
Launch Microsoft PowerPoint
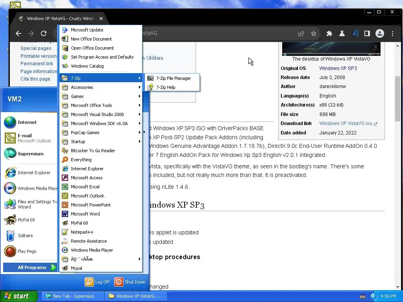(101, 205)
